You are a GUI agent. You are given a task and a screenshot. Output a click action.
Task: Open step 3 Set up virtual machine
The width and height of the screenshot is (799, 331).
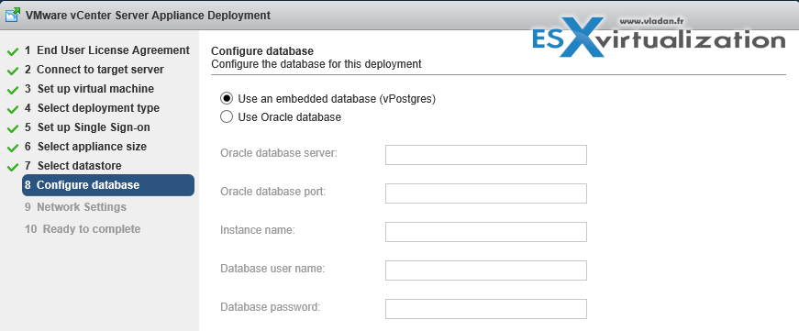pyautogui.click(x=89, y=89)
